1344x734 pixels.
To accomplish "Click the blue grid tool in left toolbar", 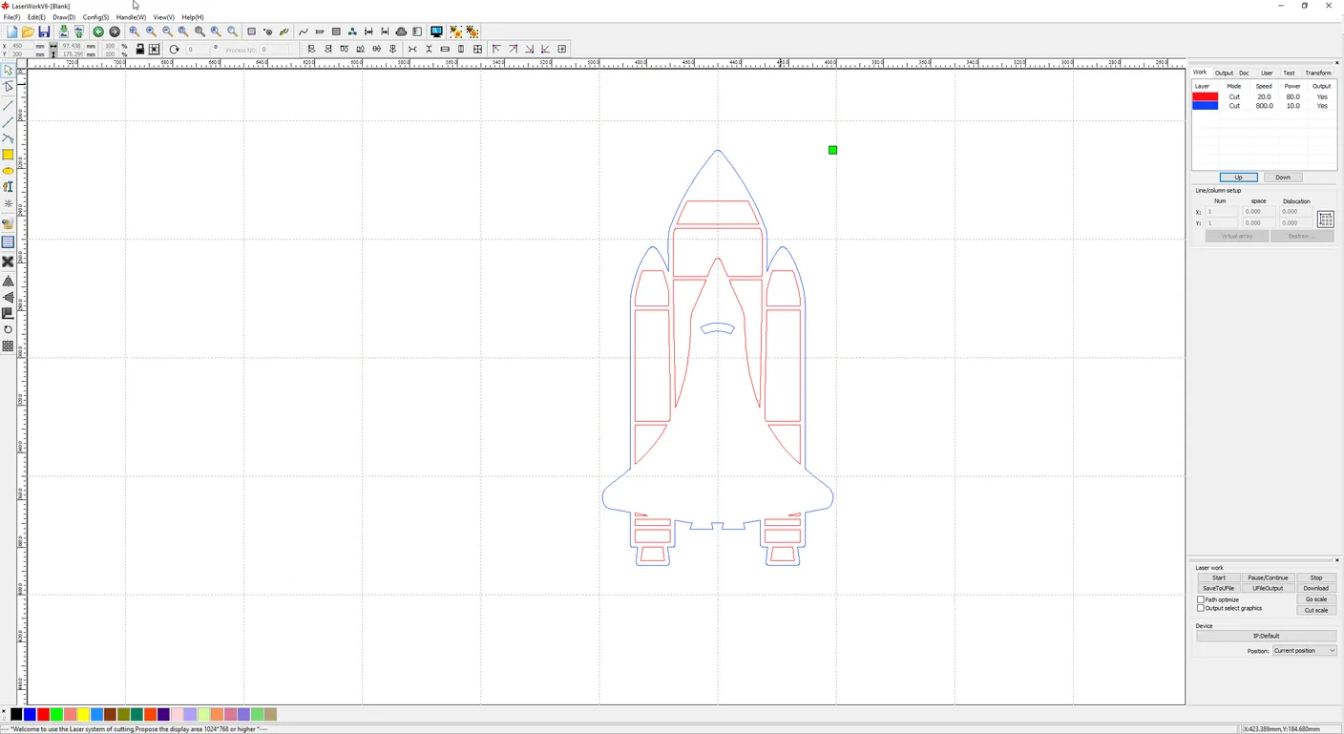I will [9, 242].
